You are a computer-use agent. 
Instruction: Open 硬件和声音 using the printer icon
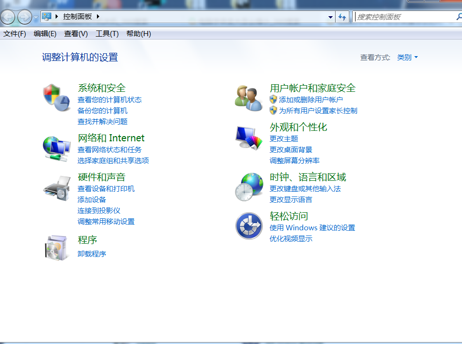[56, 187]
